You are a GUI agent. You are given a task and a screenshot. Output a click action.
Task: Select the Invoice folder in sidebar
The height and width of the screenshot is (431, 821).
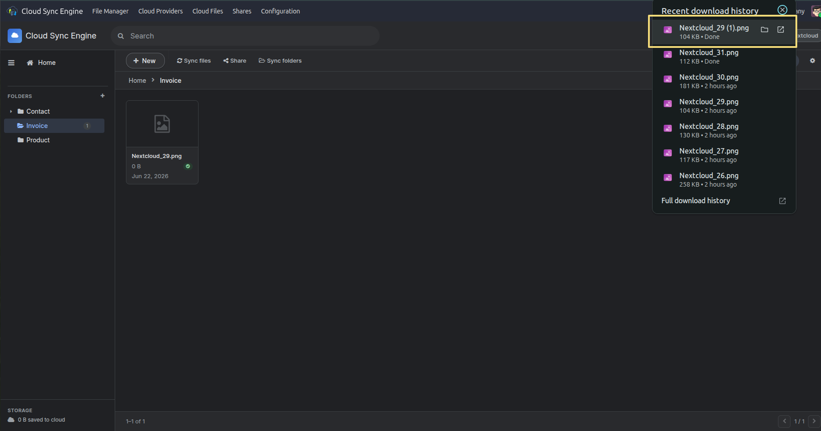pos(54,126)
